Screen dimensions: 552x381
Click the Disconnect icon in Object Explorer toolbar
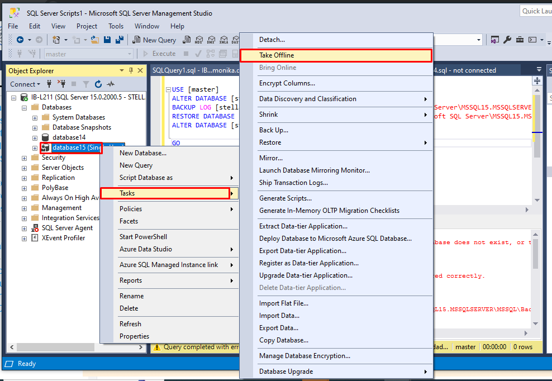tap(61, 84)
